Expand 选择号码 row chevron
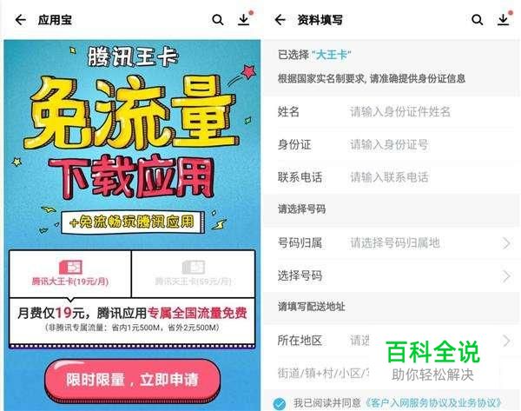This screenshot has width=521, height=411. 506,276
